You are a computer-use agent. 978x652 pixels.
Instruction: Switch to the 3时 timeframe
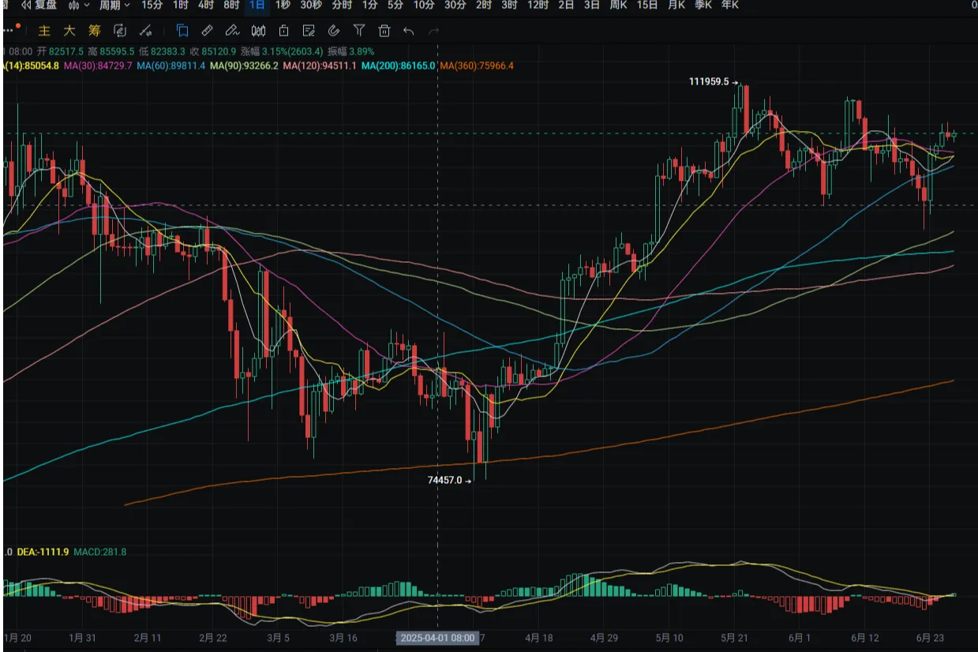pos(509,5)
